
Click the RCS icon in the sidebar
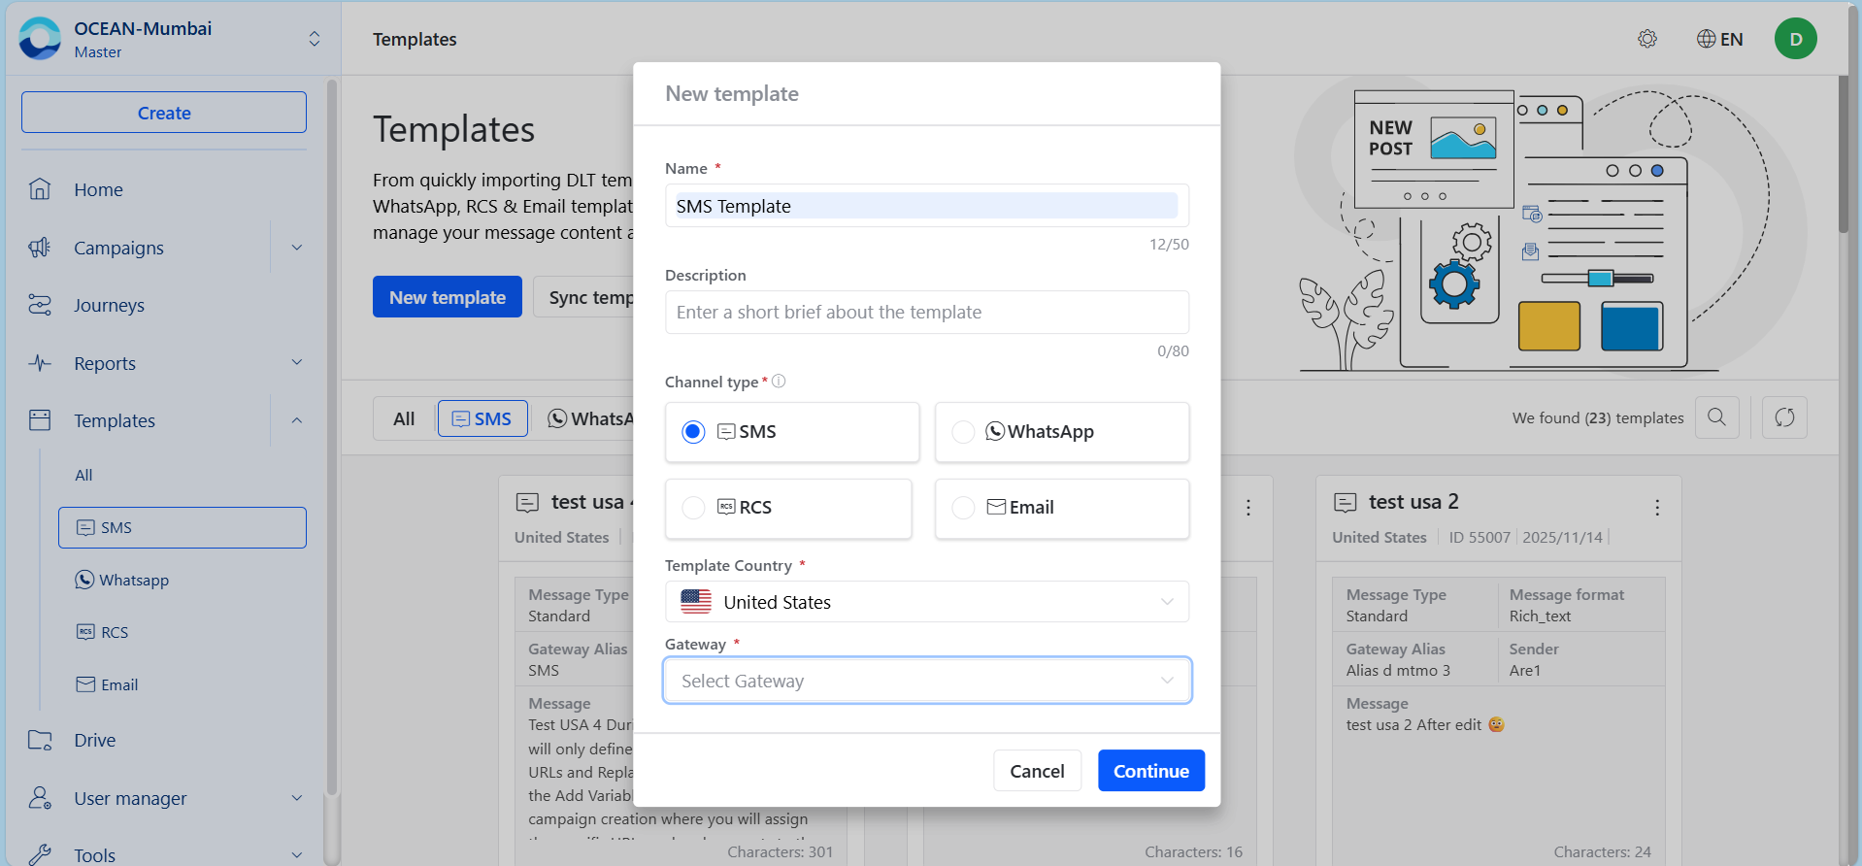85,632
